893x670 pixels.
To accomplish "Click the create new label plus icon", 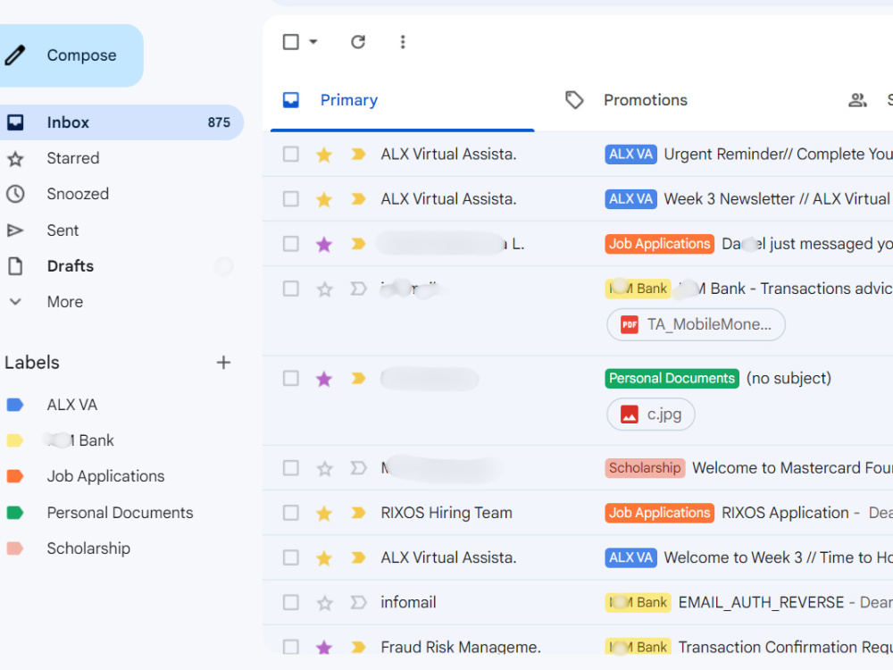I will click(x=223, y=363).
